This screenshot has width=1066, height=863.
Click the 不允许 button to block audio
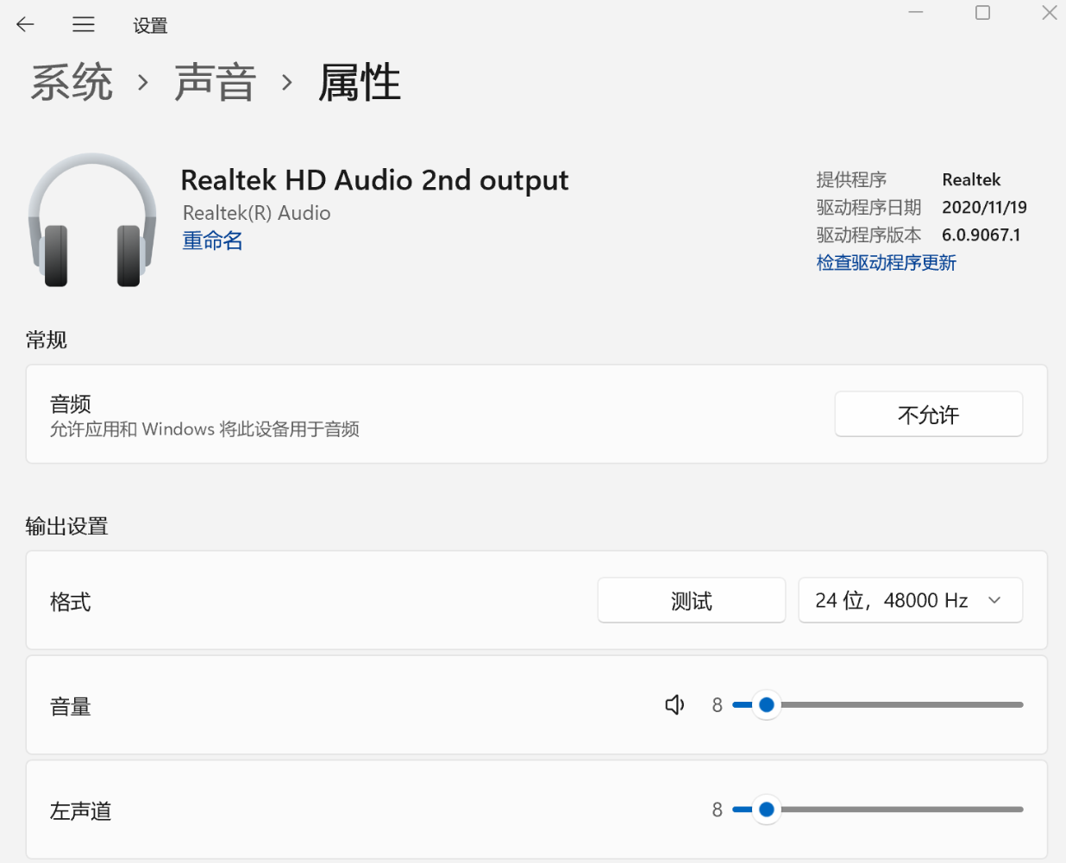click(928, 414)
